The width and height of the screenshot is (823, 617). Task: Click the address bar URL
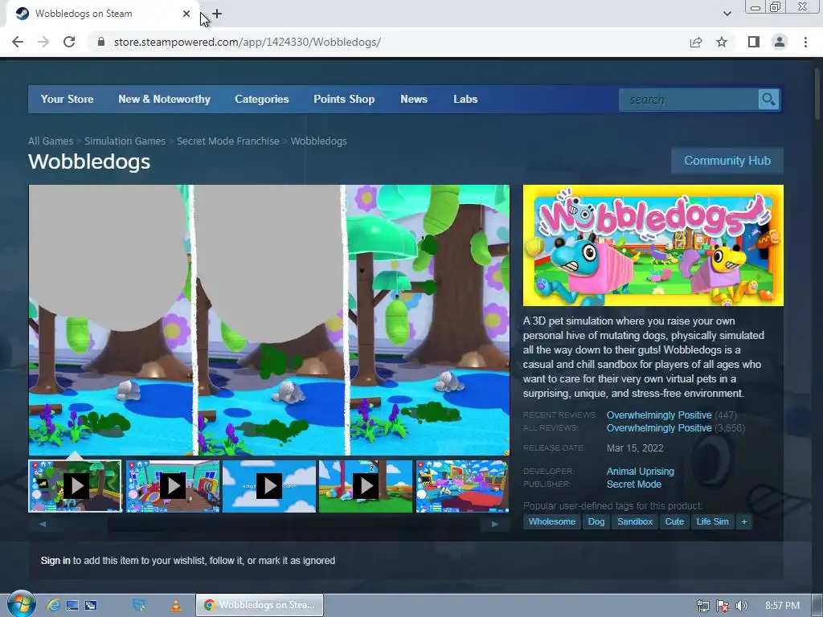[x=248, y=42]
